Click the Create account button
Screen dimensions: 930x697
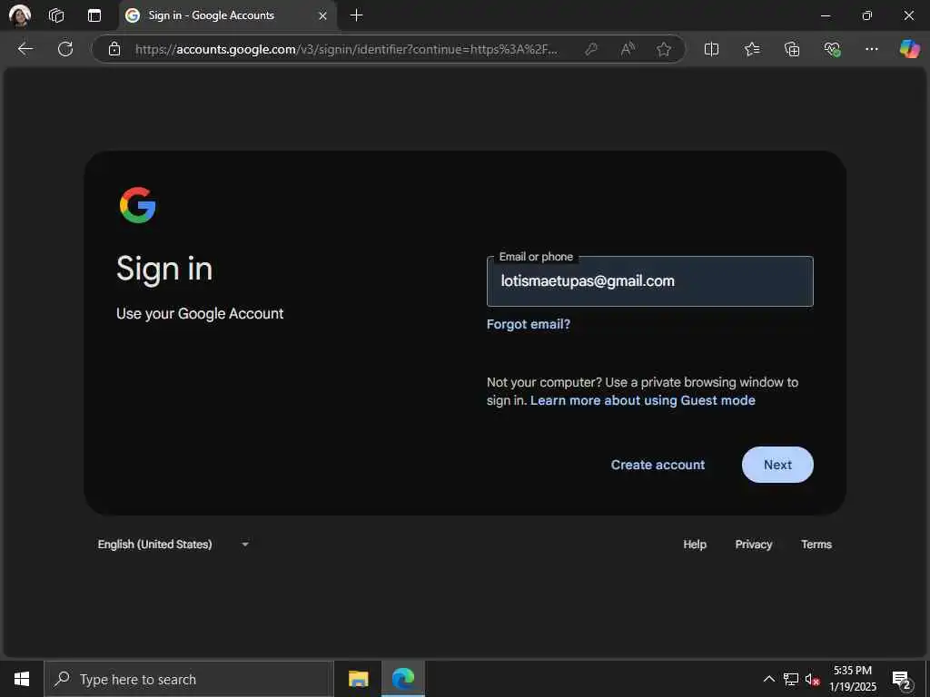click(658, 465)
